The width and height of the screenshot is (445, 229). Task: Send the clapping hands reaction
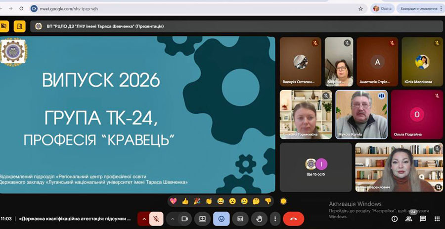(x=209, y=201)
